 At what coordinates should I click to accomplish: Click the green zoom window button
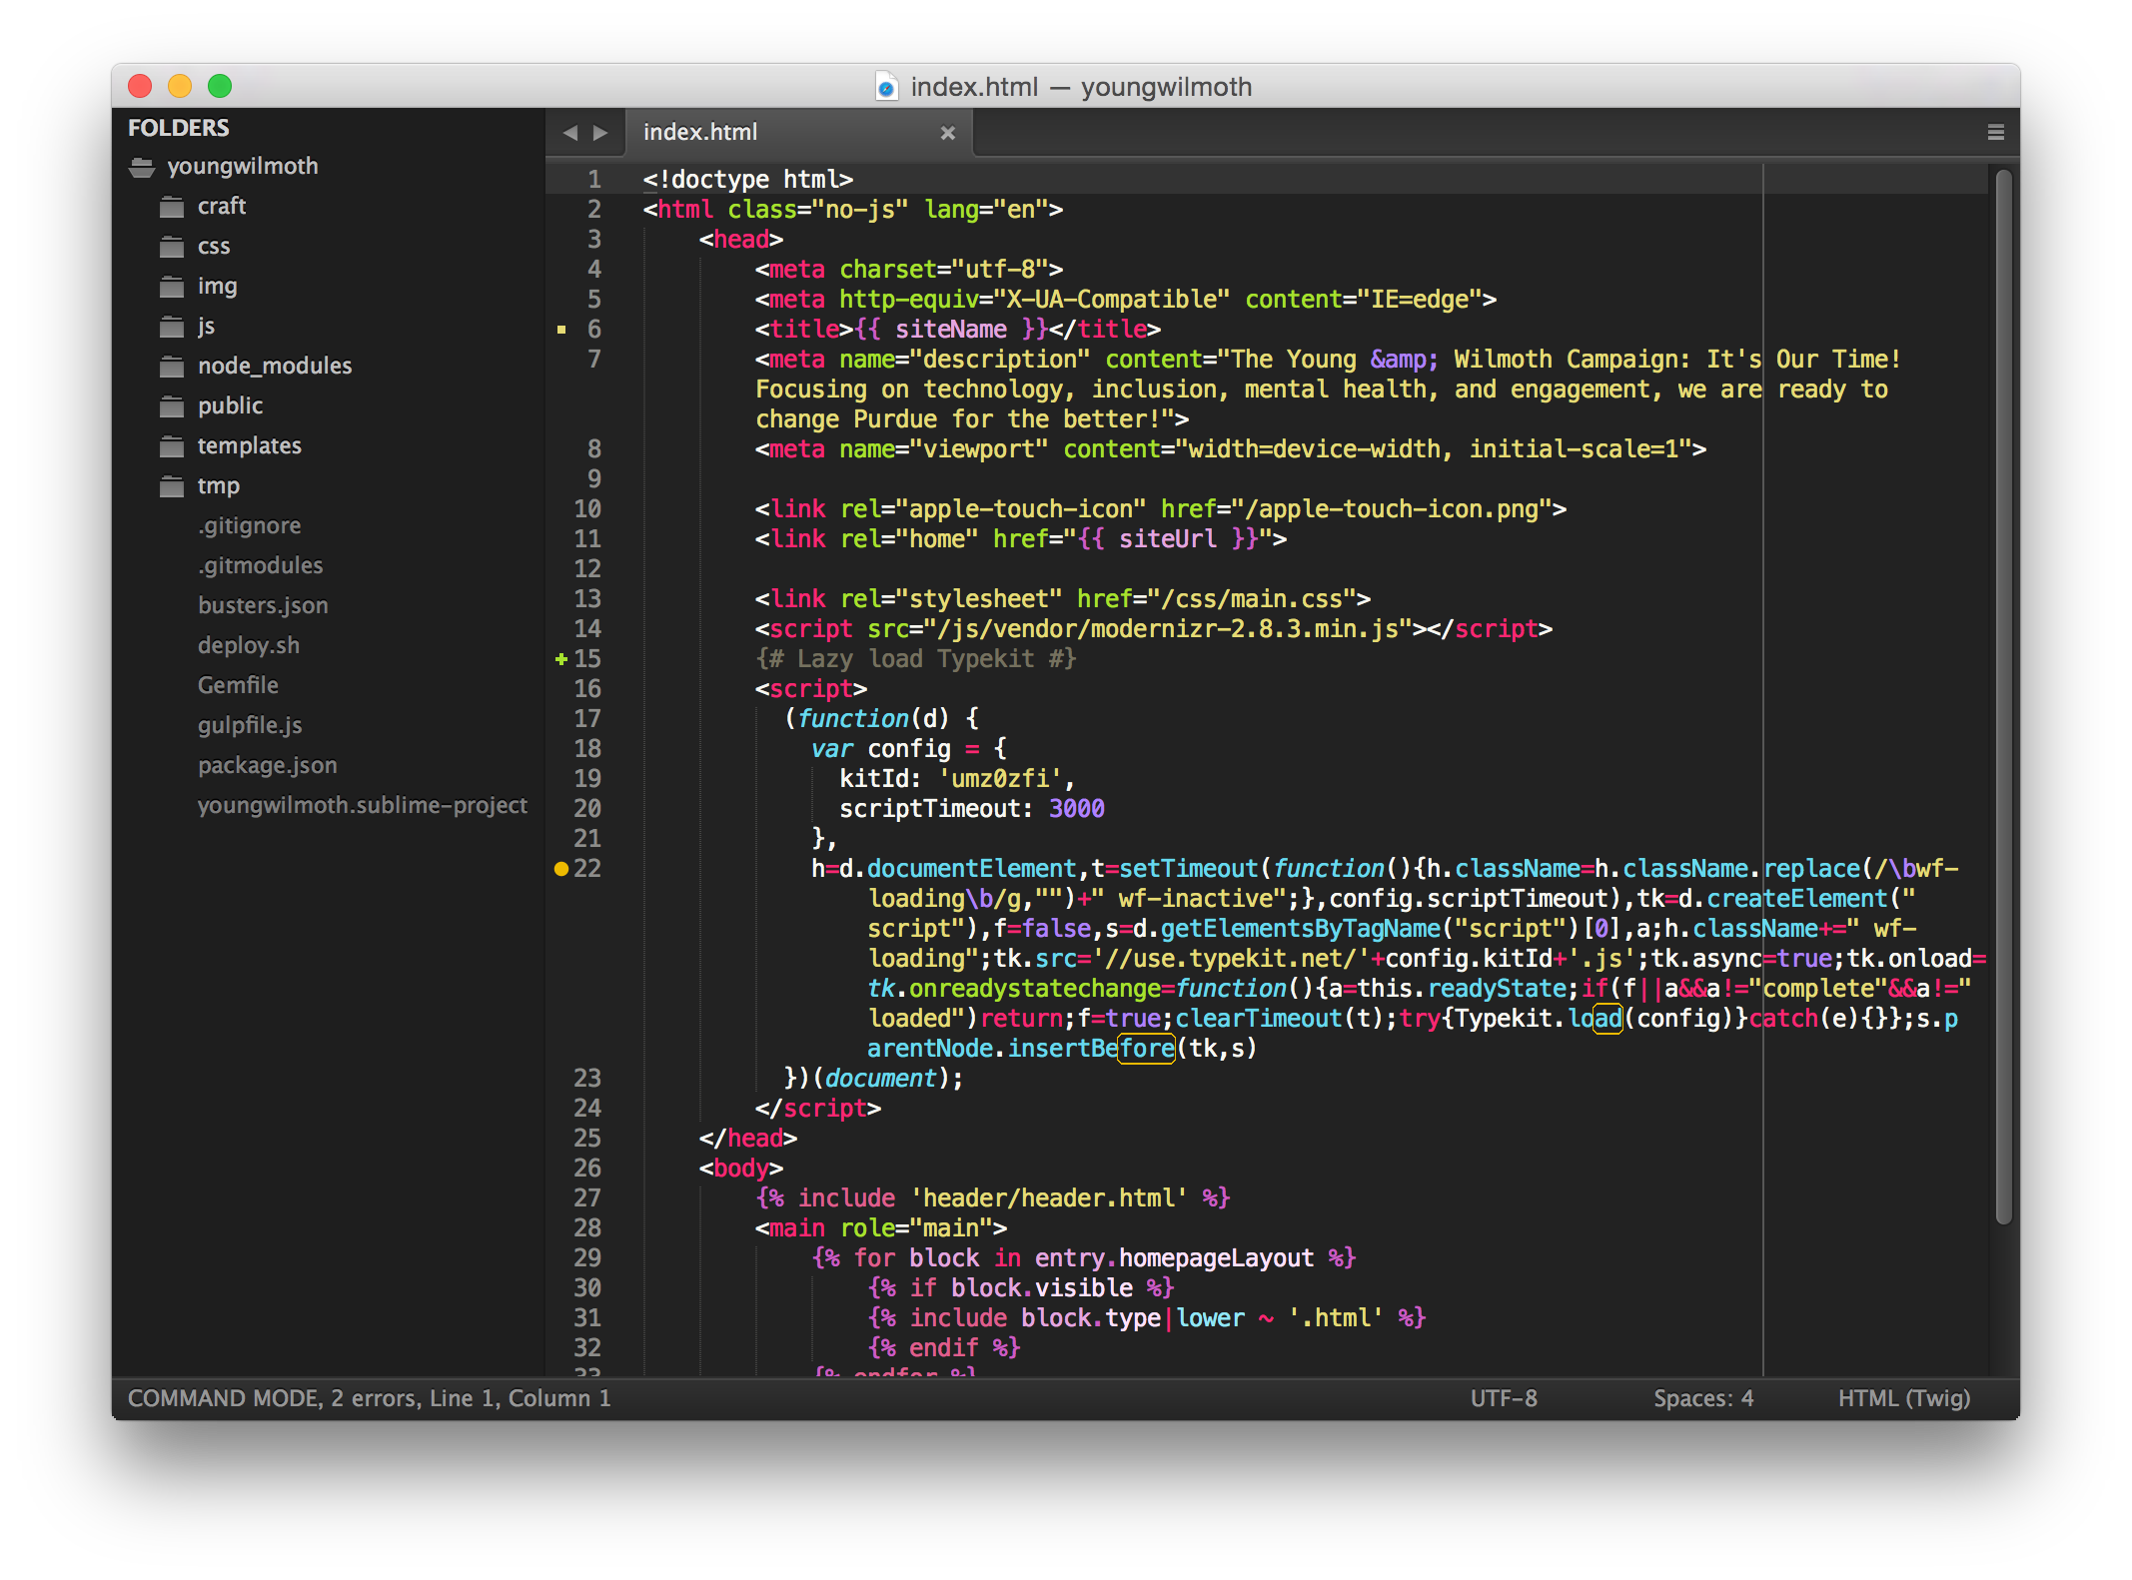coord(220,87)
